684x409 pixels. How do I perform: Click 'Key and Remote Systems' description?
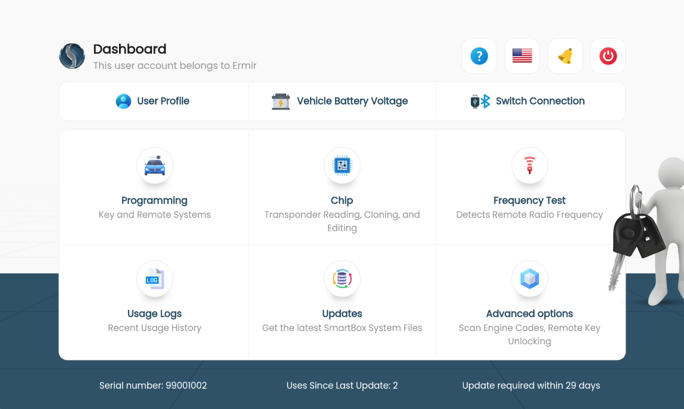(155, 215)
